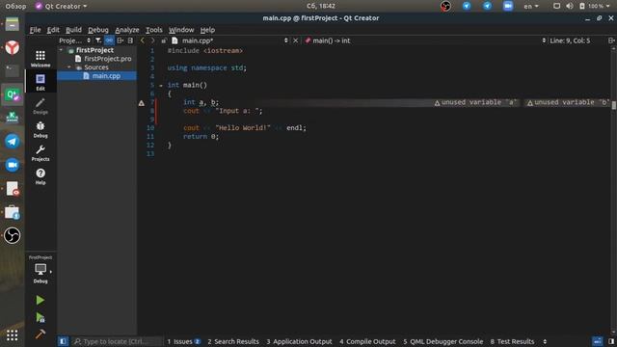Viewport: 617px width, 347px height.
Task: Split the editor view icon at top right
Action: click(x=611, y=40)
